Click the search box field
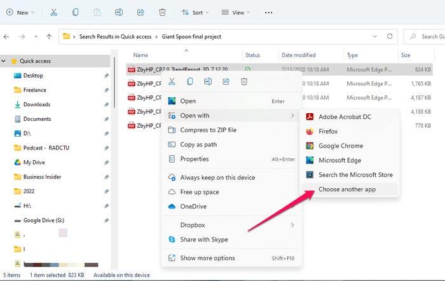Screen dimensions: 445x281 click(424, 36)
